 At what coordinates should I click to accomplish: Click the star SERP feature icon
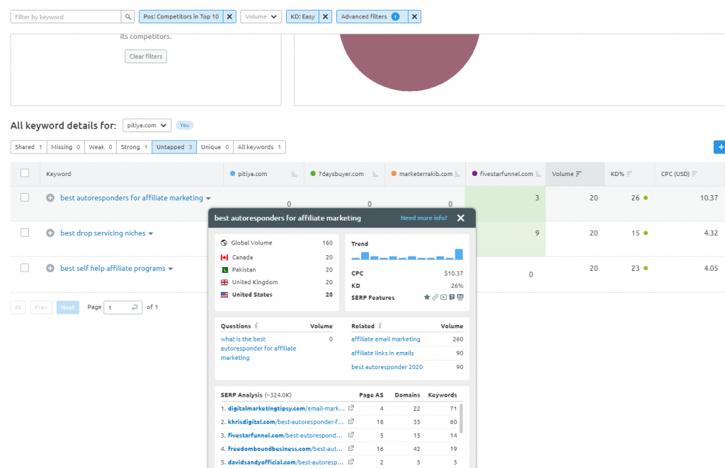pos(427,297)
